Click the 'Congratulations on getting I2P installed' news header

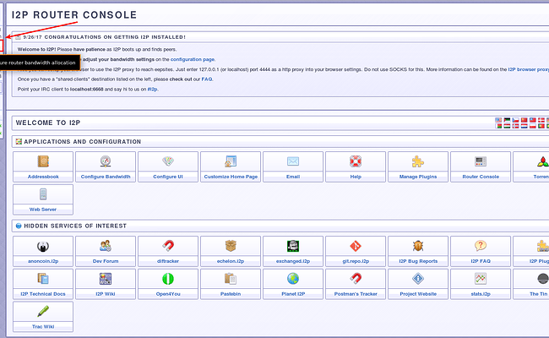pyautogui.click(x=105, y=37)
